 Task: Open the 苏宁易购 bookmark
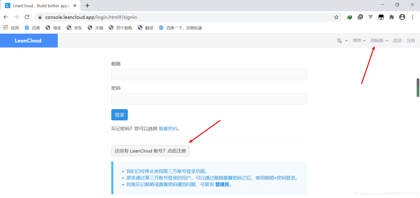[120, 28]
